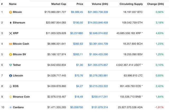Sort by Change (24h) column header
Viewport: 169px width, 112px height.
(x=156, y=4)
